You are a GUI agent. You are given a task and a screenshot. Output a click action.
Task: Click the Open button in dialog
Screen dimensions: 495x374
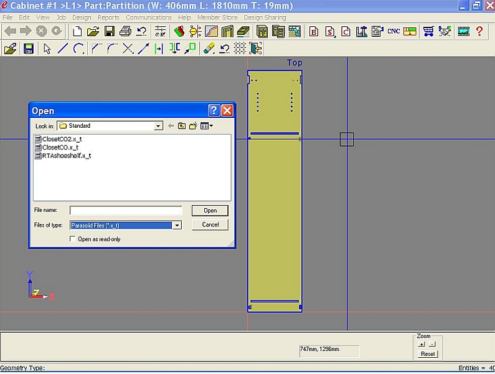[210, 211]
